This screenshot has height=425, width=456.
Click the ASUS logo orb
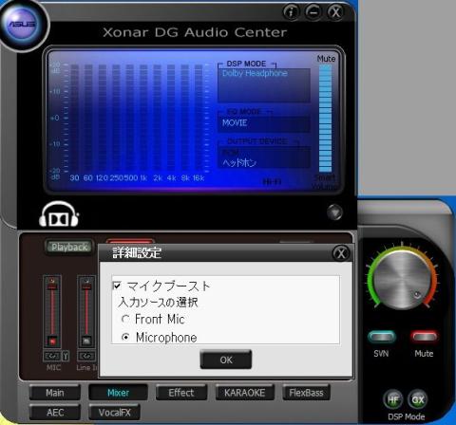pos(22,25)
